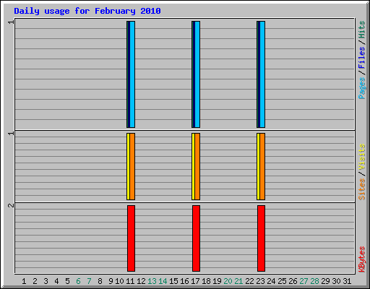Click green weekend day label 27
This screenshot has width=370, height=289.
pyautogui.click(x=304, y=281)
